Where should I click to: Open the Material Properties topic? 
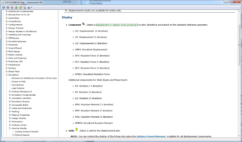tap(20, 115)
